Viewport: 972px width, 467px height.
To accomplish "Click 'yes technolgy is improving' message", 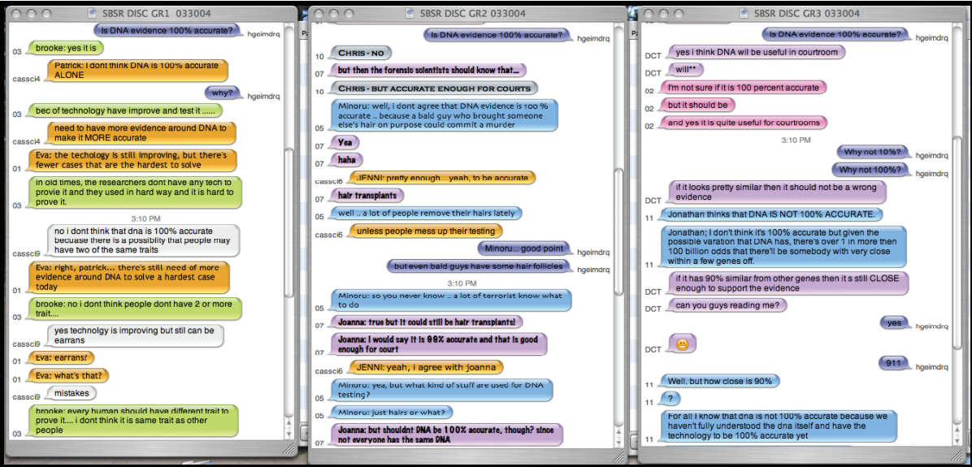I will click(136, 335).
